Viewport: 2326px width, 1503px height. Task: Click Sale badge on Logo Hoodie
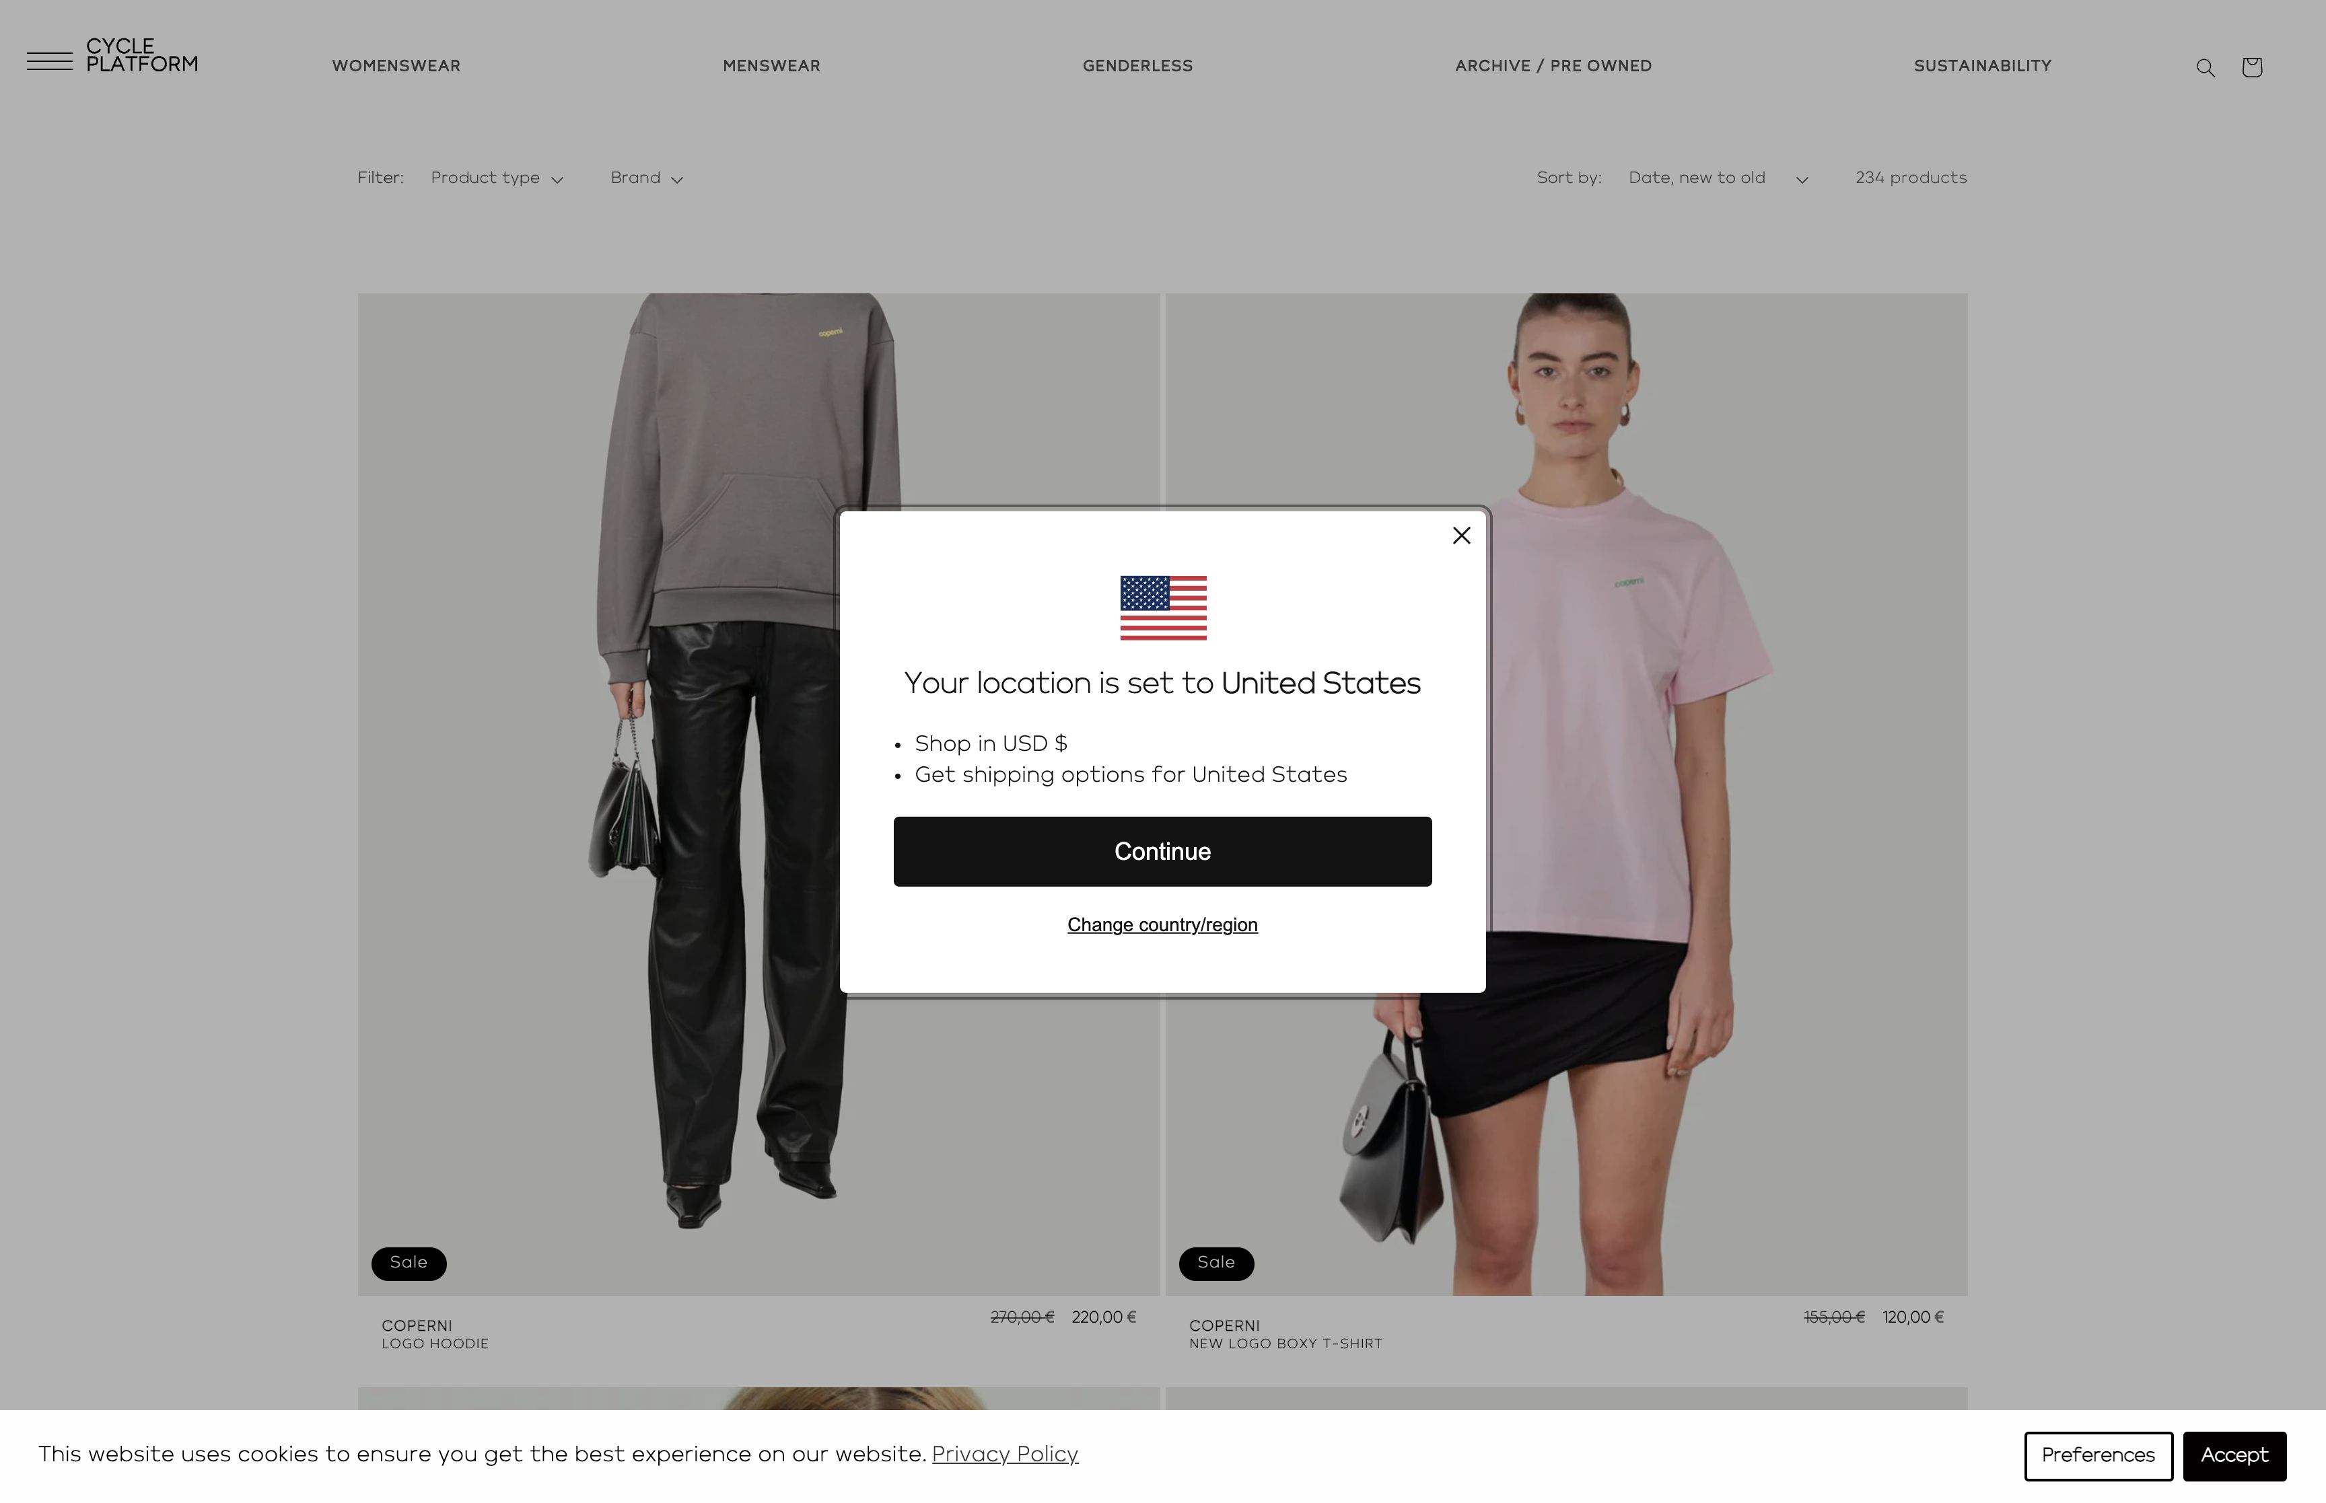click(409, 1263)
